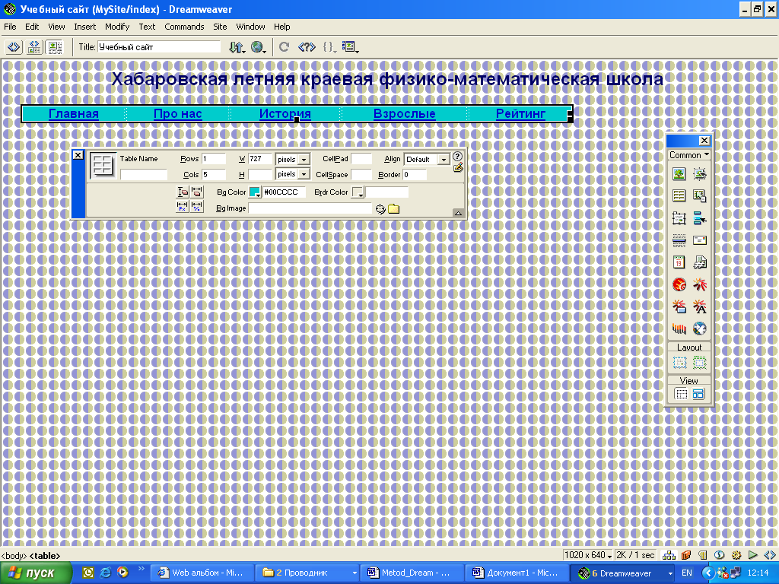Open the Commands menu
Screen dimensions: 779x584
pyautogui.click(x=184, y=27)
